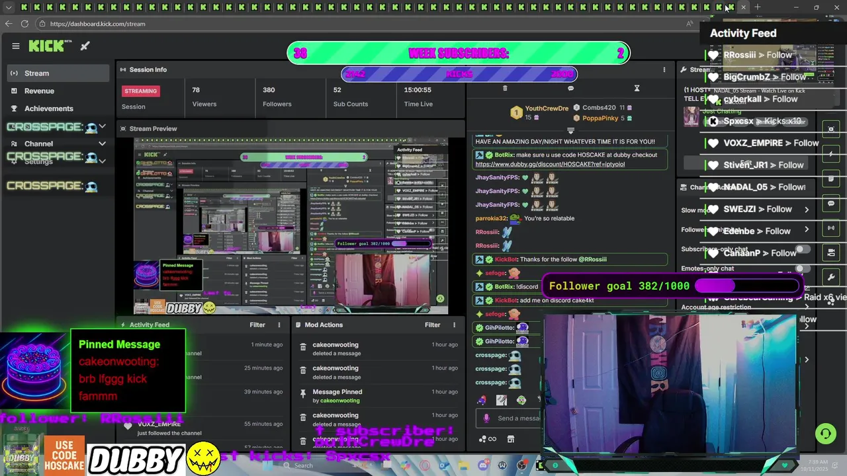Image resolution: width=847 pixels, height=476 pixels.
Task: Collapse the chat leaderboard arrow
Action: click(x=570, y=131)
